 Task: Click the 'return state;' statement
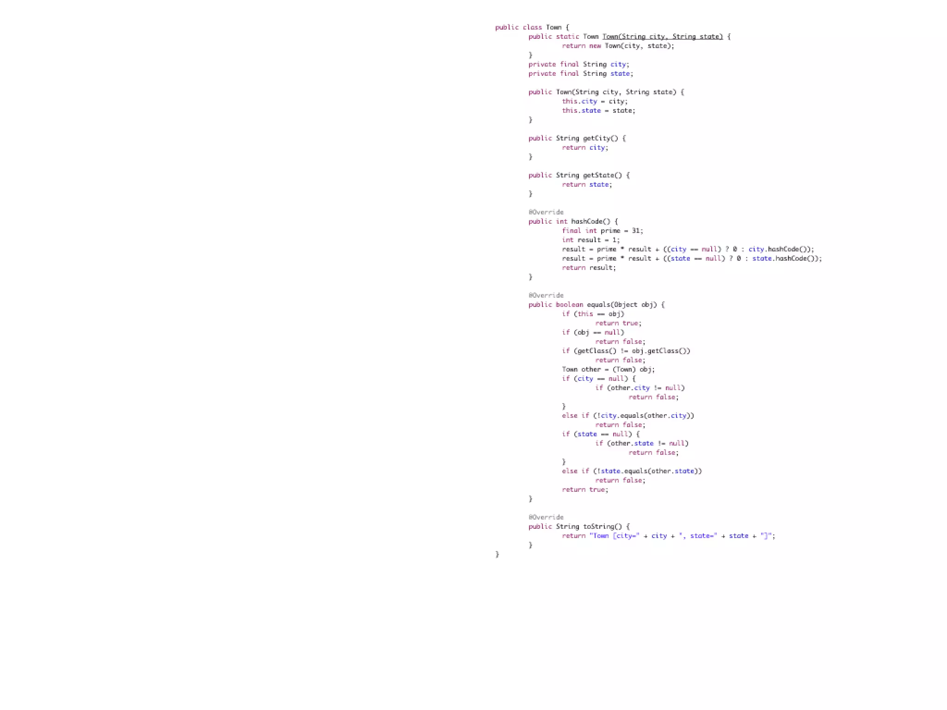point(587,184)
